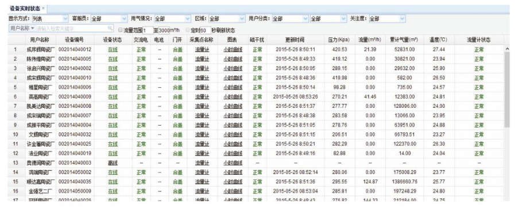522x215 pixels.
Task: Select device number 002014040004 cell
Action: coord(75,126)
